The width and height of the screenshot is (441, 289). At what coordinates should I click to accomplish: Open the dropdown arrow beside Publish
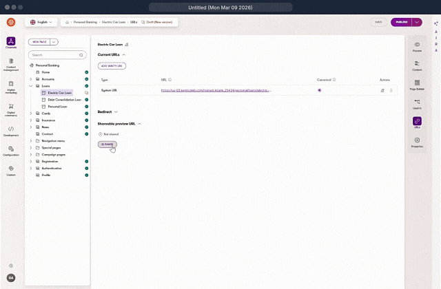[417, 22]
